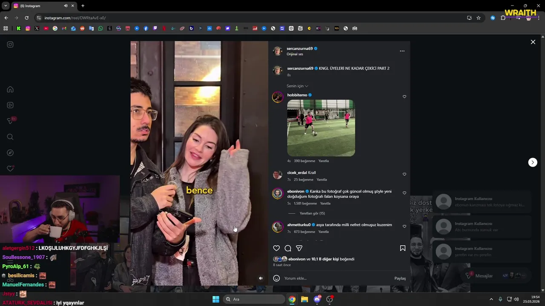
Task: Open Discord in Windows taskbar
Action: click(317, 299)
